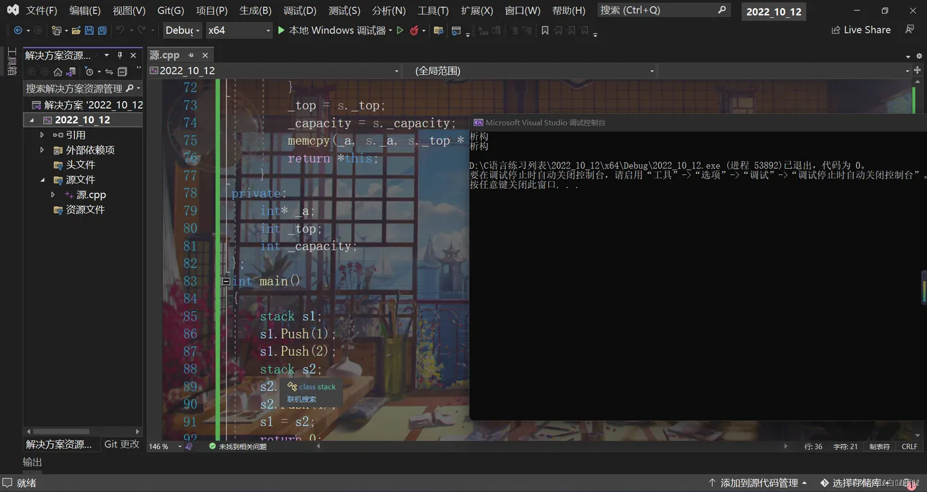
Task: Click the 搜索 (Ctrl+Q) search box
Action: (663, 10)
